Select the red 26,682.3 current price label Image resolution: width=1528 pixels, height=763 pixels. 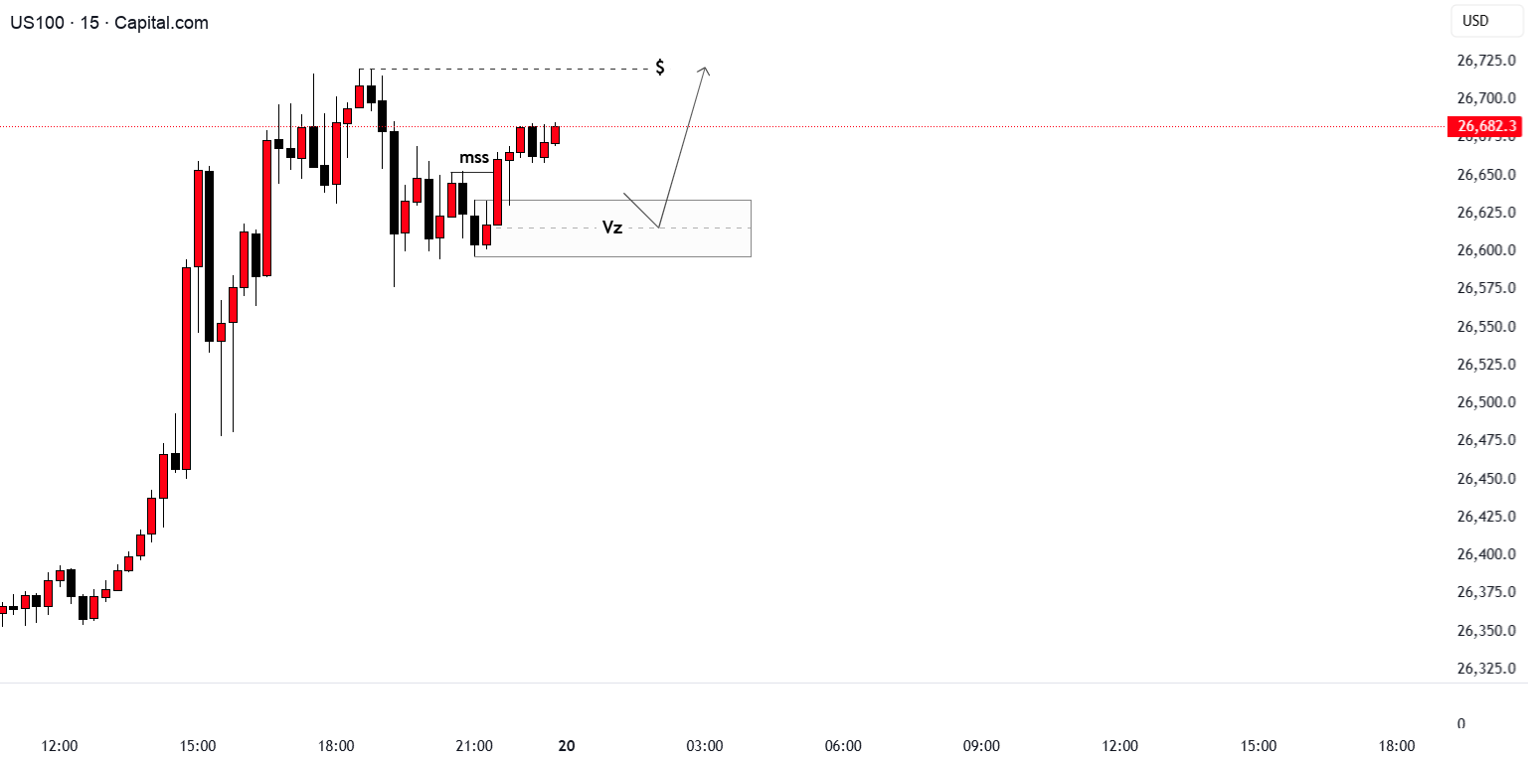(x=1486, y=126)
